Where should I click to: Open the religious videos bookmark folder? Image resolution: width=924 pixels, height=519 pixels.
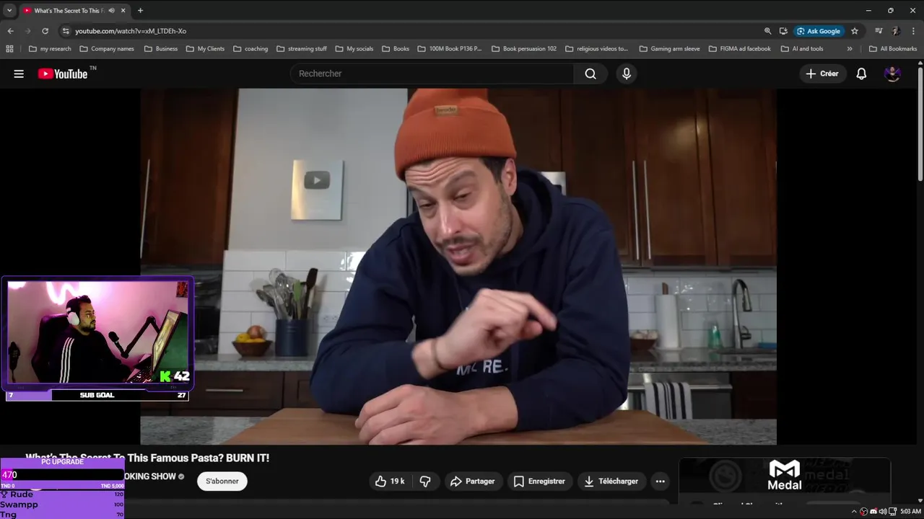click(597, 49)
